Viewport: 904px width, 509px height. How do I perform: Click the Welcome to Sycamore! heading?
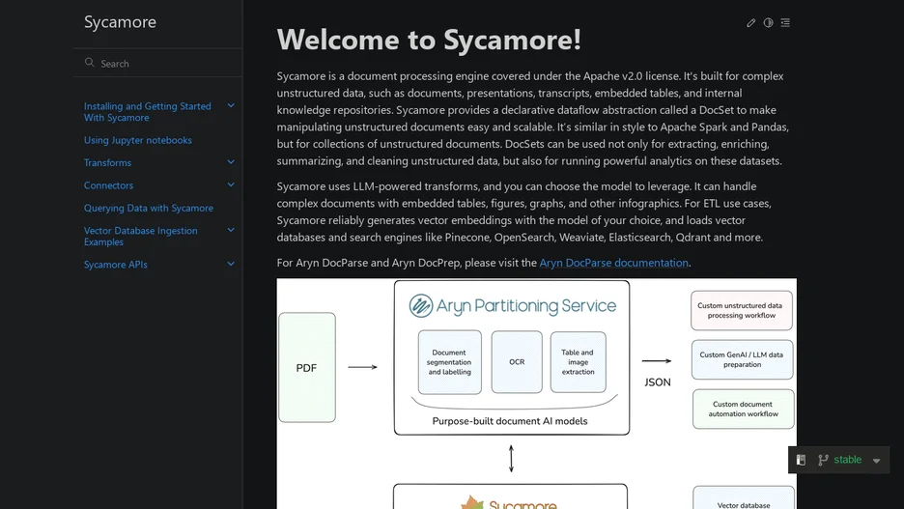point(429,40)
